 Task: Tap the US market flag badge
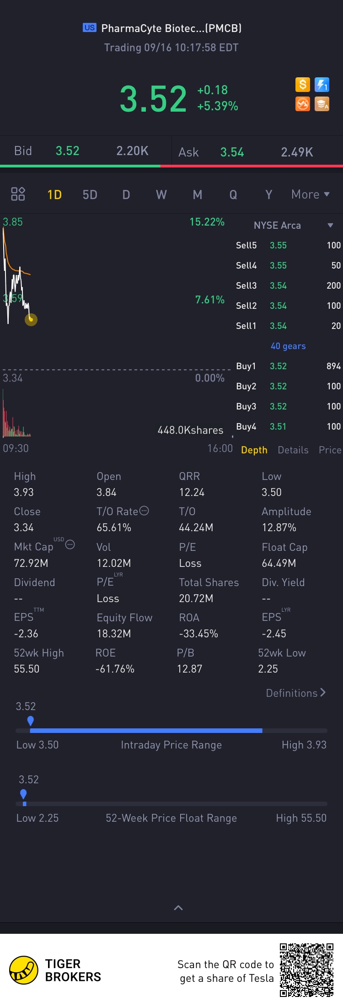[x=90, y=27]
